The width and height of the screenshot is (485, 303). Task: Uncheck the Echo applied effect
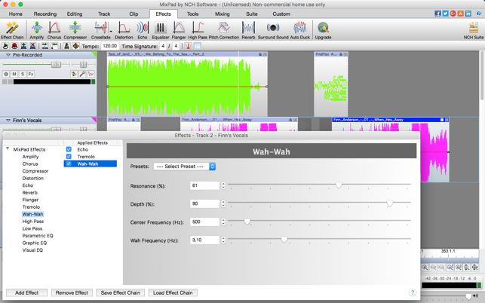[x=69, y=149]
